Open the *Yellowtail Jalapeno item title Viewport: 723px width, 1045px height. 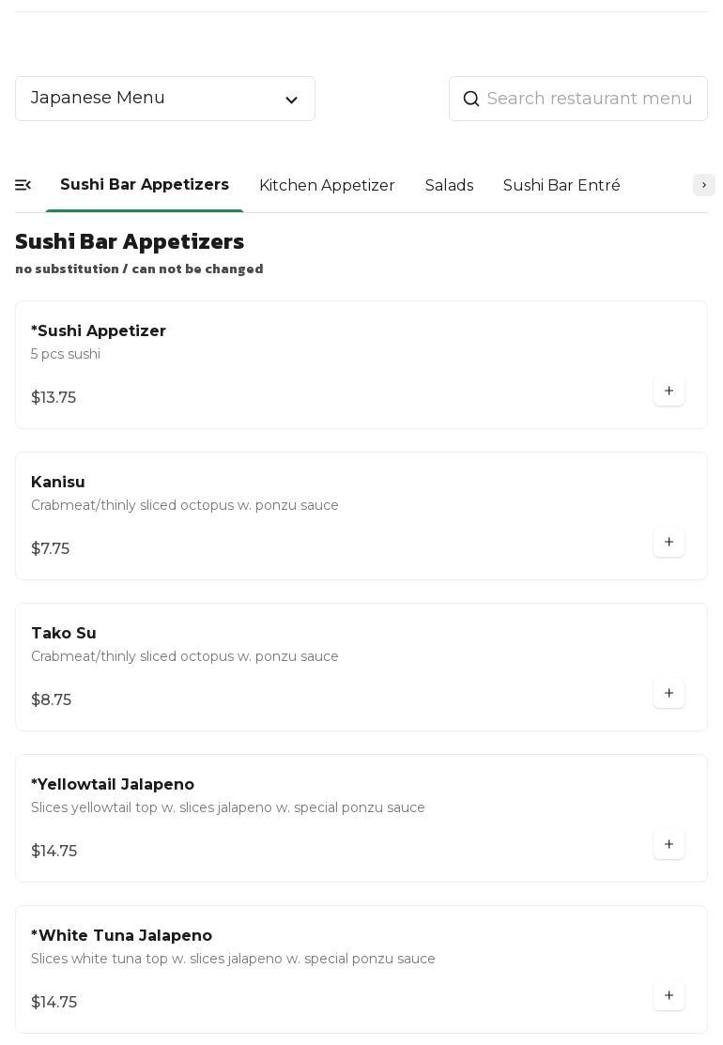tap(113, 784)
